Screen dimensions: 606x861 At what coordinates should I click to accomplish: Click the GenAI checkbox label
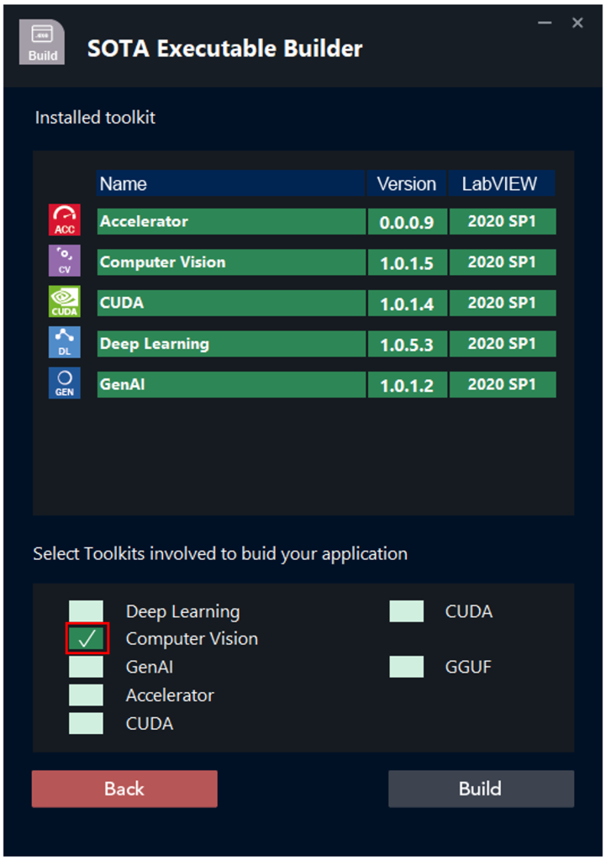tap(150, 667)
